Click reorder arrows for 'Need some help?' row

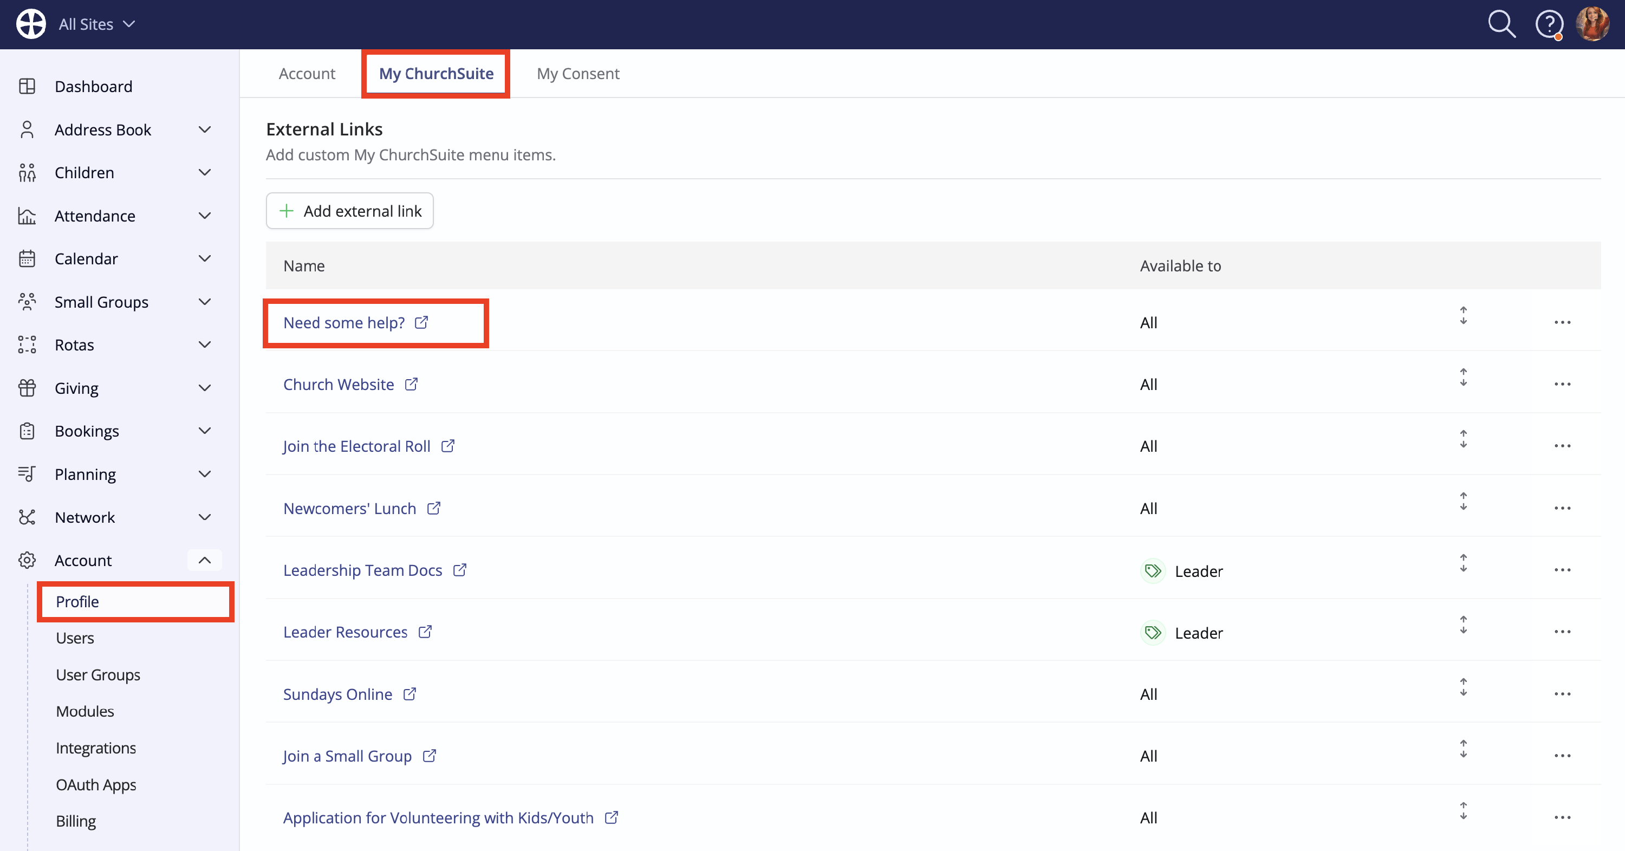[x=1463, y=315]
